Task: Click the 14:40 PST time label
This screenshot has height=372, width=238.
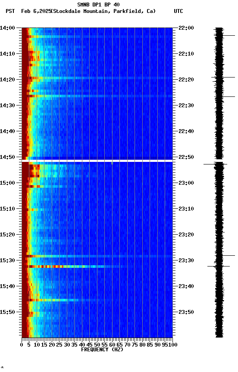Action: (7, 131)
